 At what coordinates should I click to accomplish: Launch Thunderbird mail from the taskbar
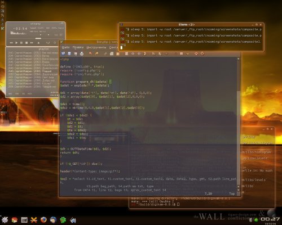point(53,220)
